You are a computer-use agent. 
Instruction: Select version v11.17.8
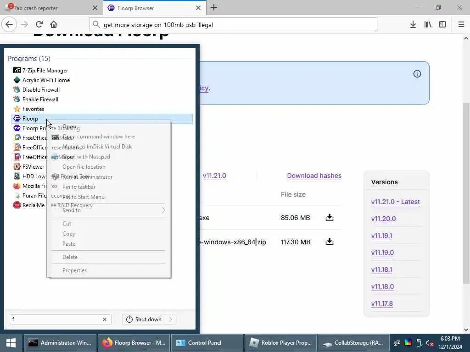382,303
